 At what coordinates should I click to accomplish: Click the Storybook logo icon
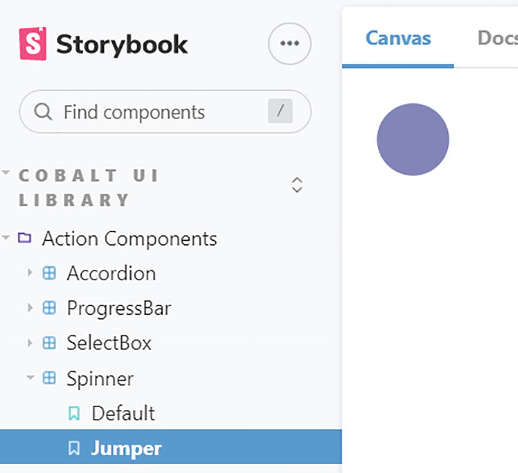coord(33,44)
